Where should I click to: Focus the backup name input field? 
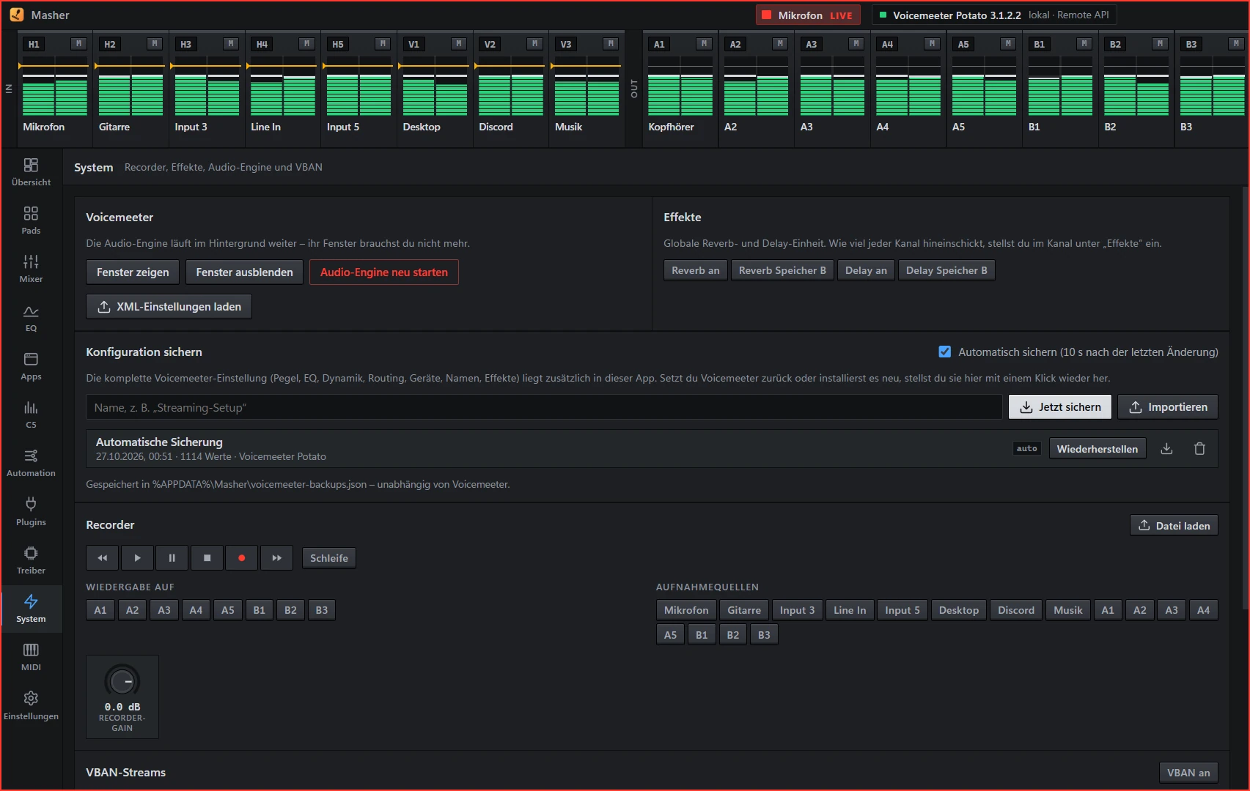(544, 407)
